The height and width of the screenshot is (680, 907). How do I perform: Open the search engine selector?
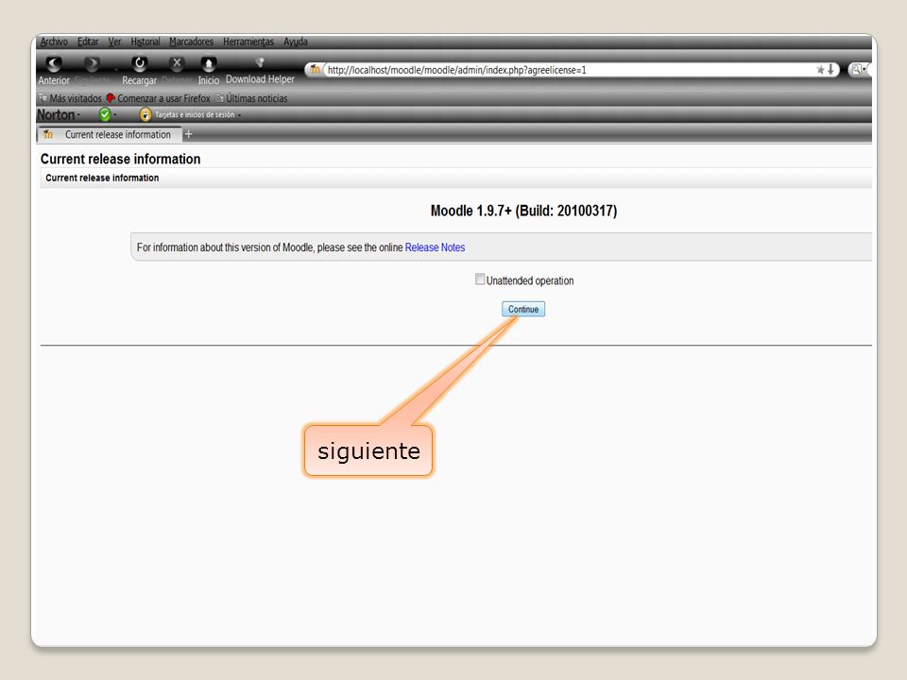(858, 69)
